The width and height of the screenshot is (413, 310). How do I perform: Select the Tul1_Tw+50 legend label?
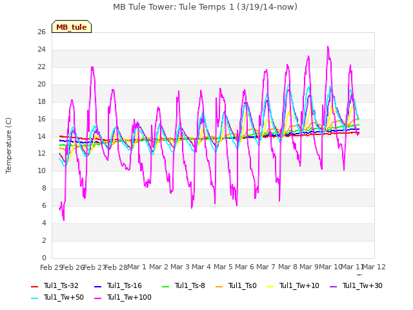(64, 297)
